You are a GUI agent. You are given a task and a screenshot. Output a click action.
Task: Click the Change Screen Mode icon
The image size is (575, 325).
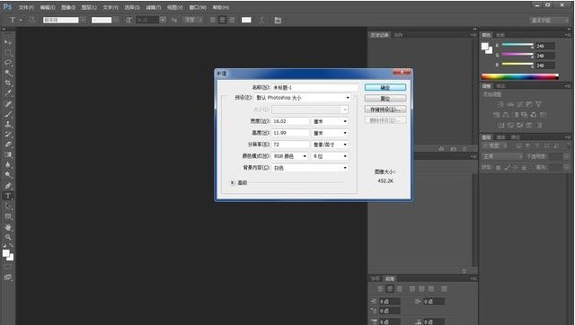pyautogui.click(x=8, y=277)
